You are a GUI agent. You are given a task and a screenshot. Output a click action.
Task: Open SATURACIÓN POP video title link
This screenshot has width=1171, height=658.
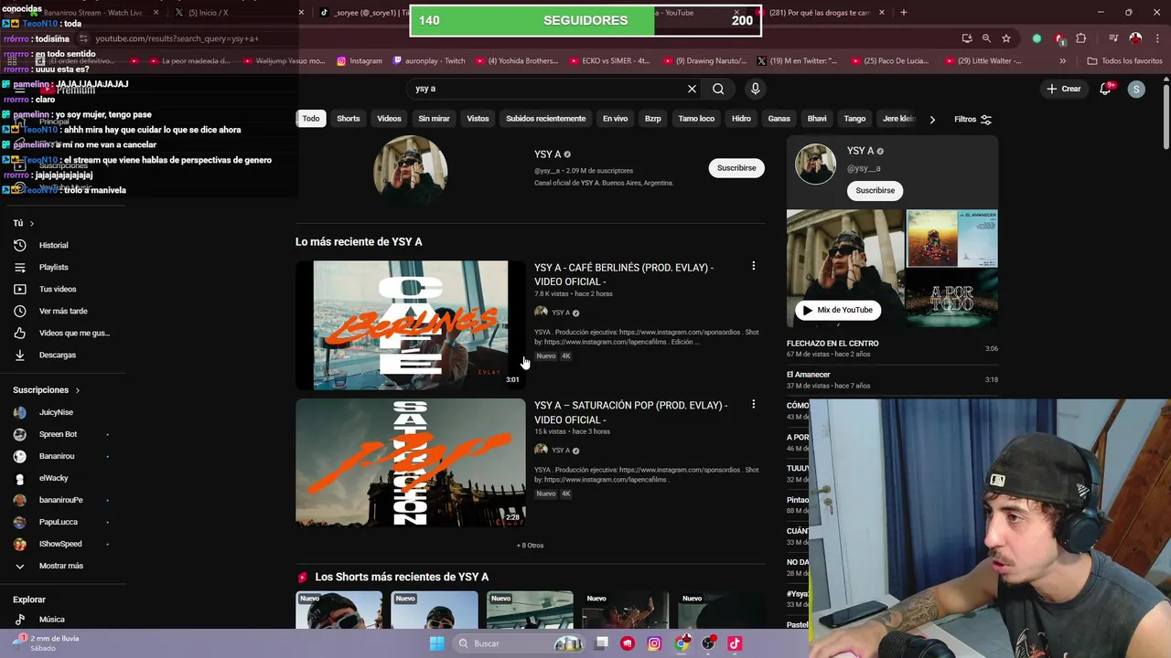pyautogui.click(x=631, y=412)
